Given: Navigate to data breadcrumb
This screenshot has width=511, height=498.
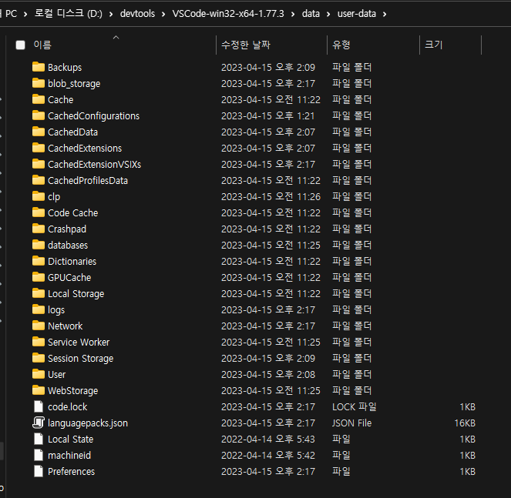Looking at the screenshot, I should (x=311, y=14).
